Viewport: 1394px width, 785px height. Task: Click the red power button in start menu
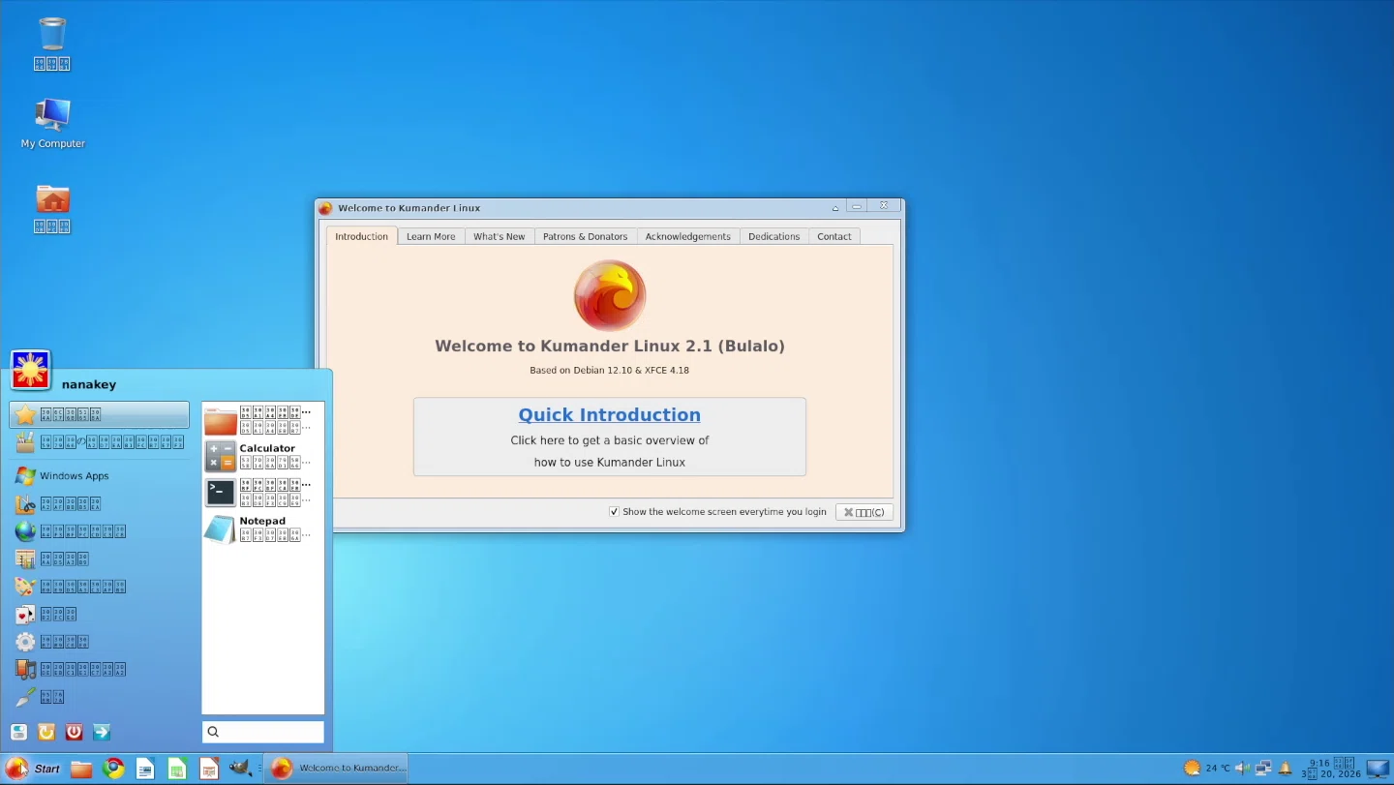[74, 733]
